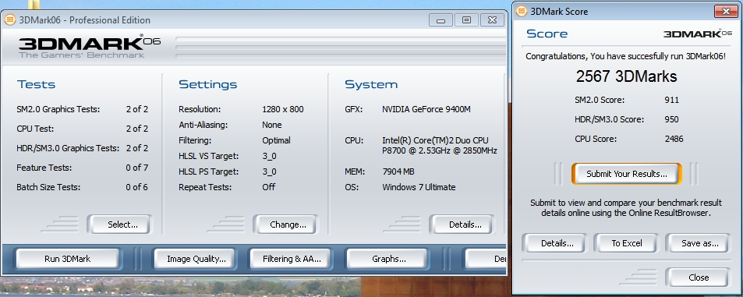Click the Repeat Tests value Off
The height and width of the screenshot is (297, 743).
coord(269,187)
